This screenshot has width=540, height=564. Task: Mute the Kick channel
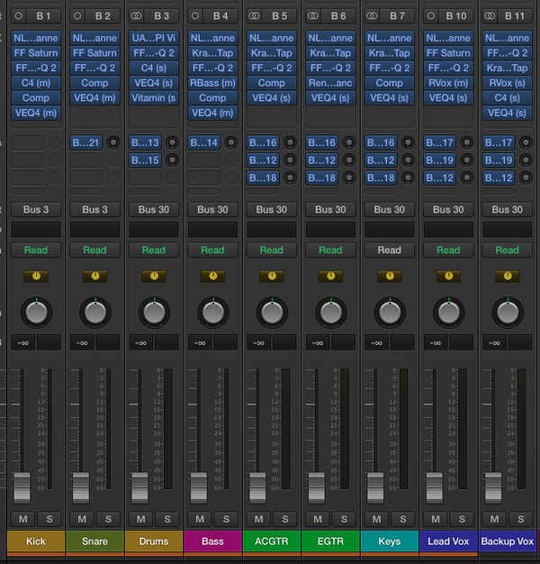(23, 518)
